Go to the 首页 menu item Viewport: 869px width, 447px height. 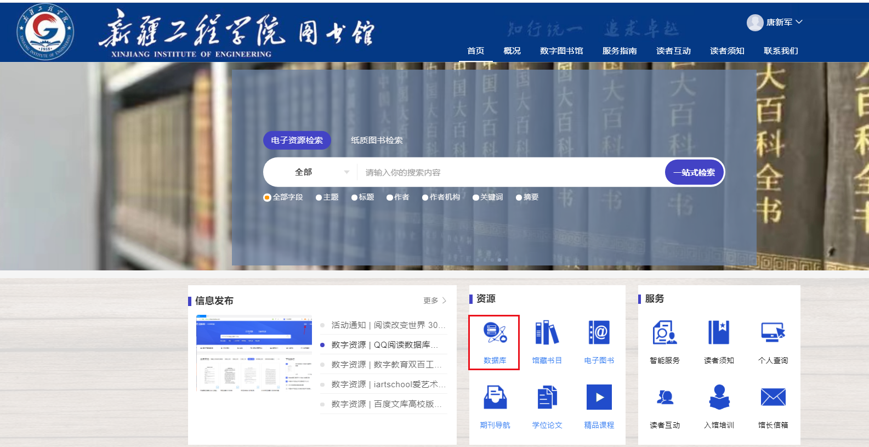[x=475, y=51]
